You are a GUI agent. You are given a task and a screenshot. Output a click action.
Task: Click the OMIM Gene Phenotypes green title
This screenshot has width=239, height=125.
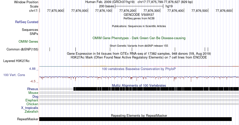tap(139, 38)
